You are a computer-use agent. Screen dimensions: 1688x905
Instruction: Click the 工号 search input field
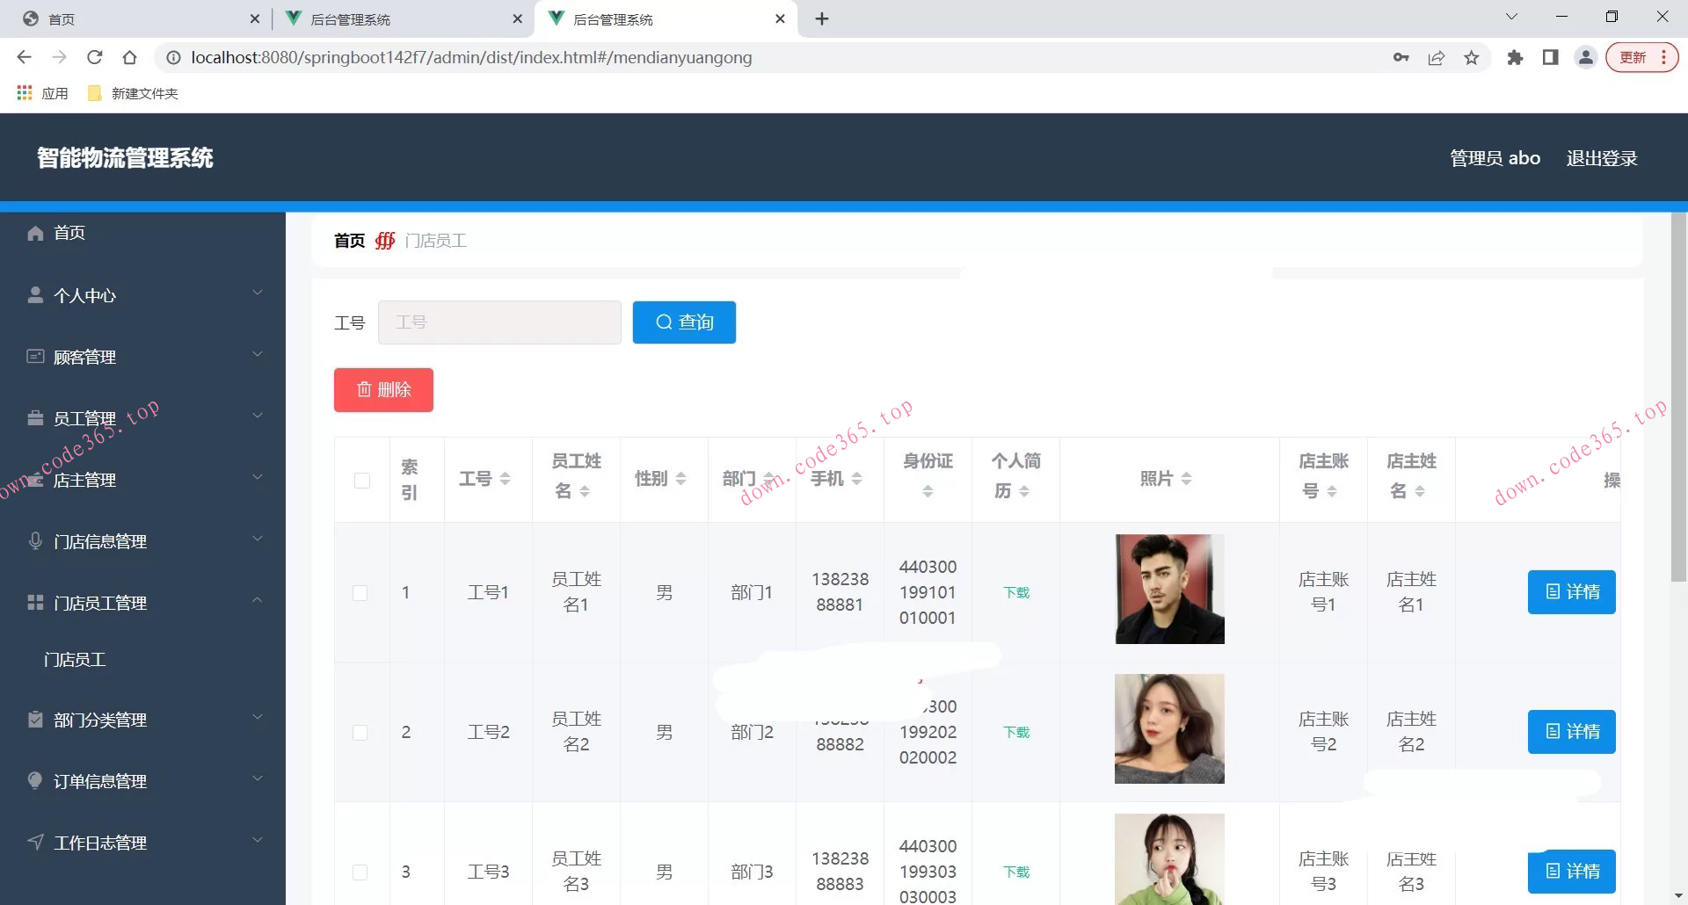point(499,322)
